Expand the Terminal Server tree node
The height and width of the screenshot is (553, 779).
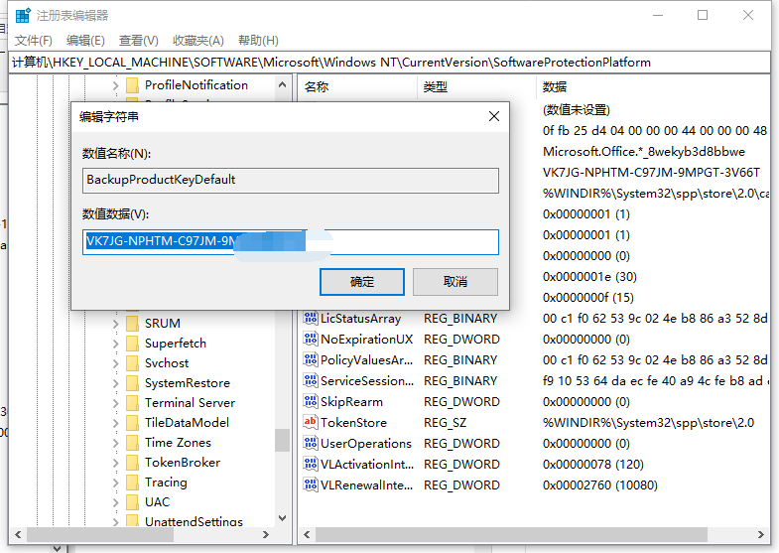116,403
